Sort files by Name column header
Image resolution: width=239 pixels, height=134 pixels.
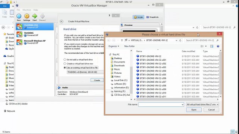tap(139, 51)
